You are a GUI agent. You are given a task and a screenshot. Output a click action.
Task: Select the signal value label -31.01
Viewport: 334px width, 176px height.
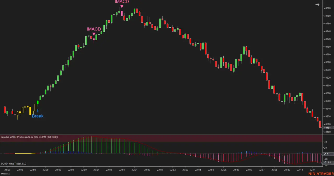pos(327,162)
